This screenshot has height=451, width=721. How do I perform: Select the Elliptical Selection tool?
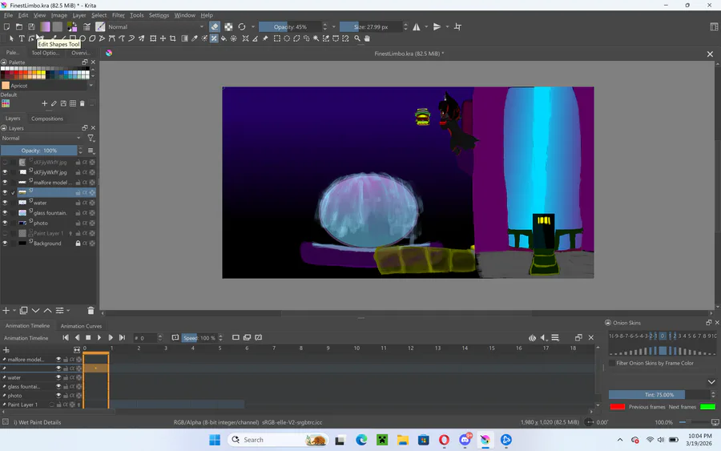tap(287, 38)
